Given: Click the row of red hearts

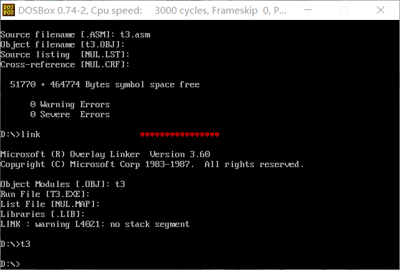Looking at the screenshot, I should [x=179, y=134].
